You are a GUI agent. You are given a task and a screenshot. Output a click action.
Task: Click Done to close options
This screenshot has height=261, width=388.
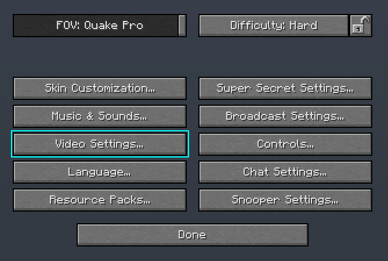point(193,235)
